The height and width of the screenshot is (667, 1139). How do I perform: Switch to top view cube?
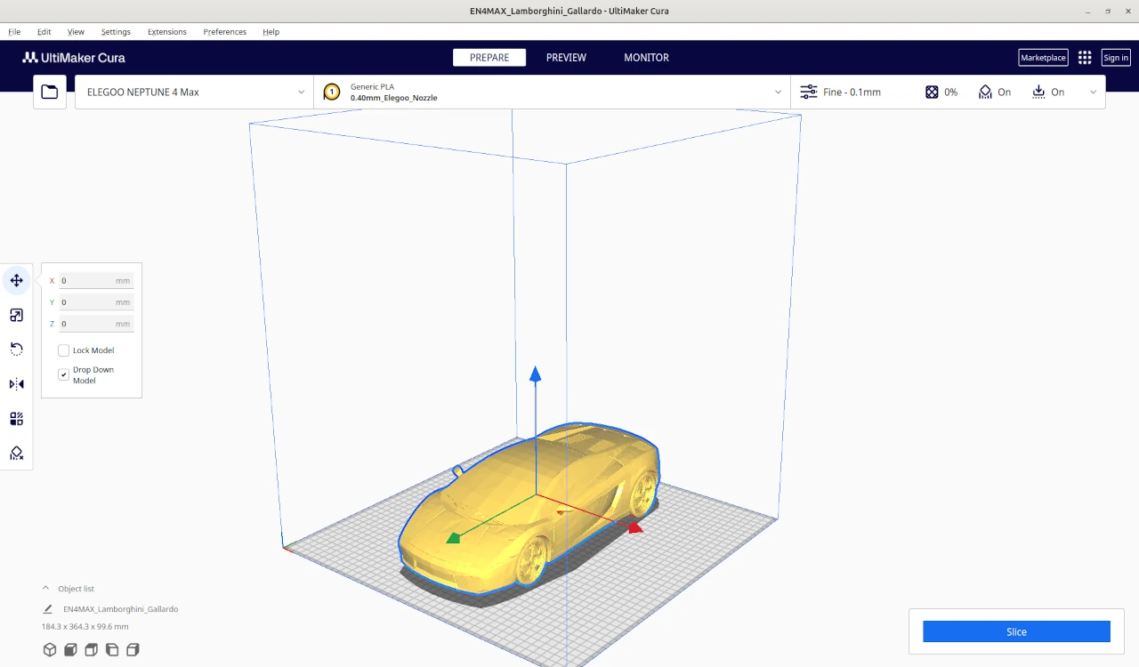coord(91,650)
